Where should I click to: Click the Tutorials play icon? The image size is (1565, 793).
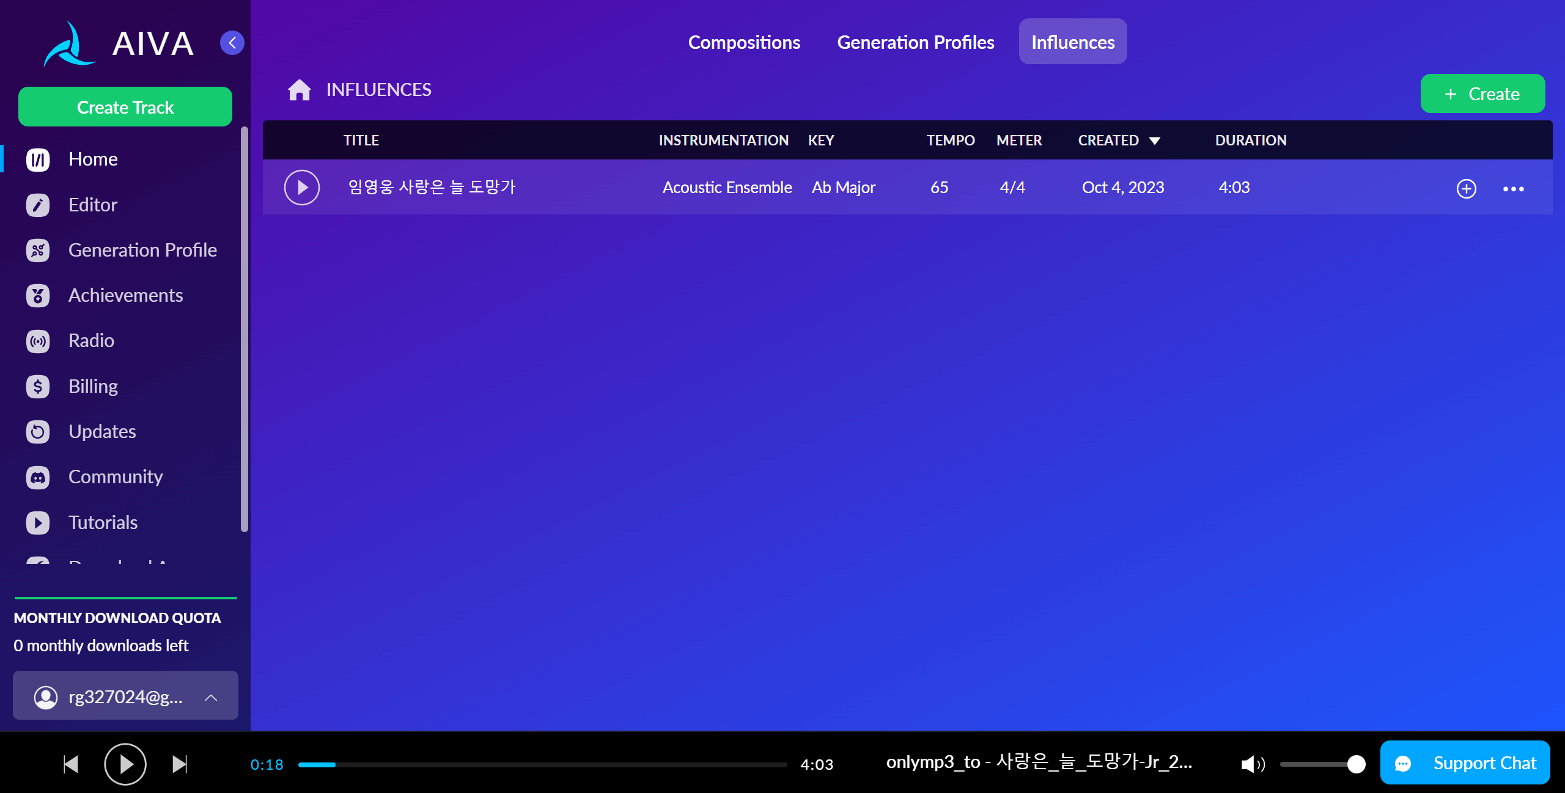[38, 522]
